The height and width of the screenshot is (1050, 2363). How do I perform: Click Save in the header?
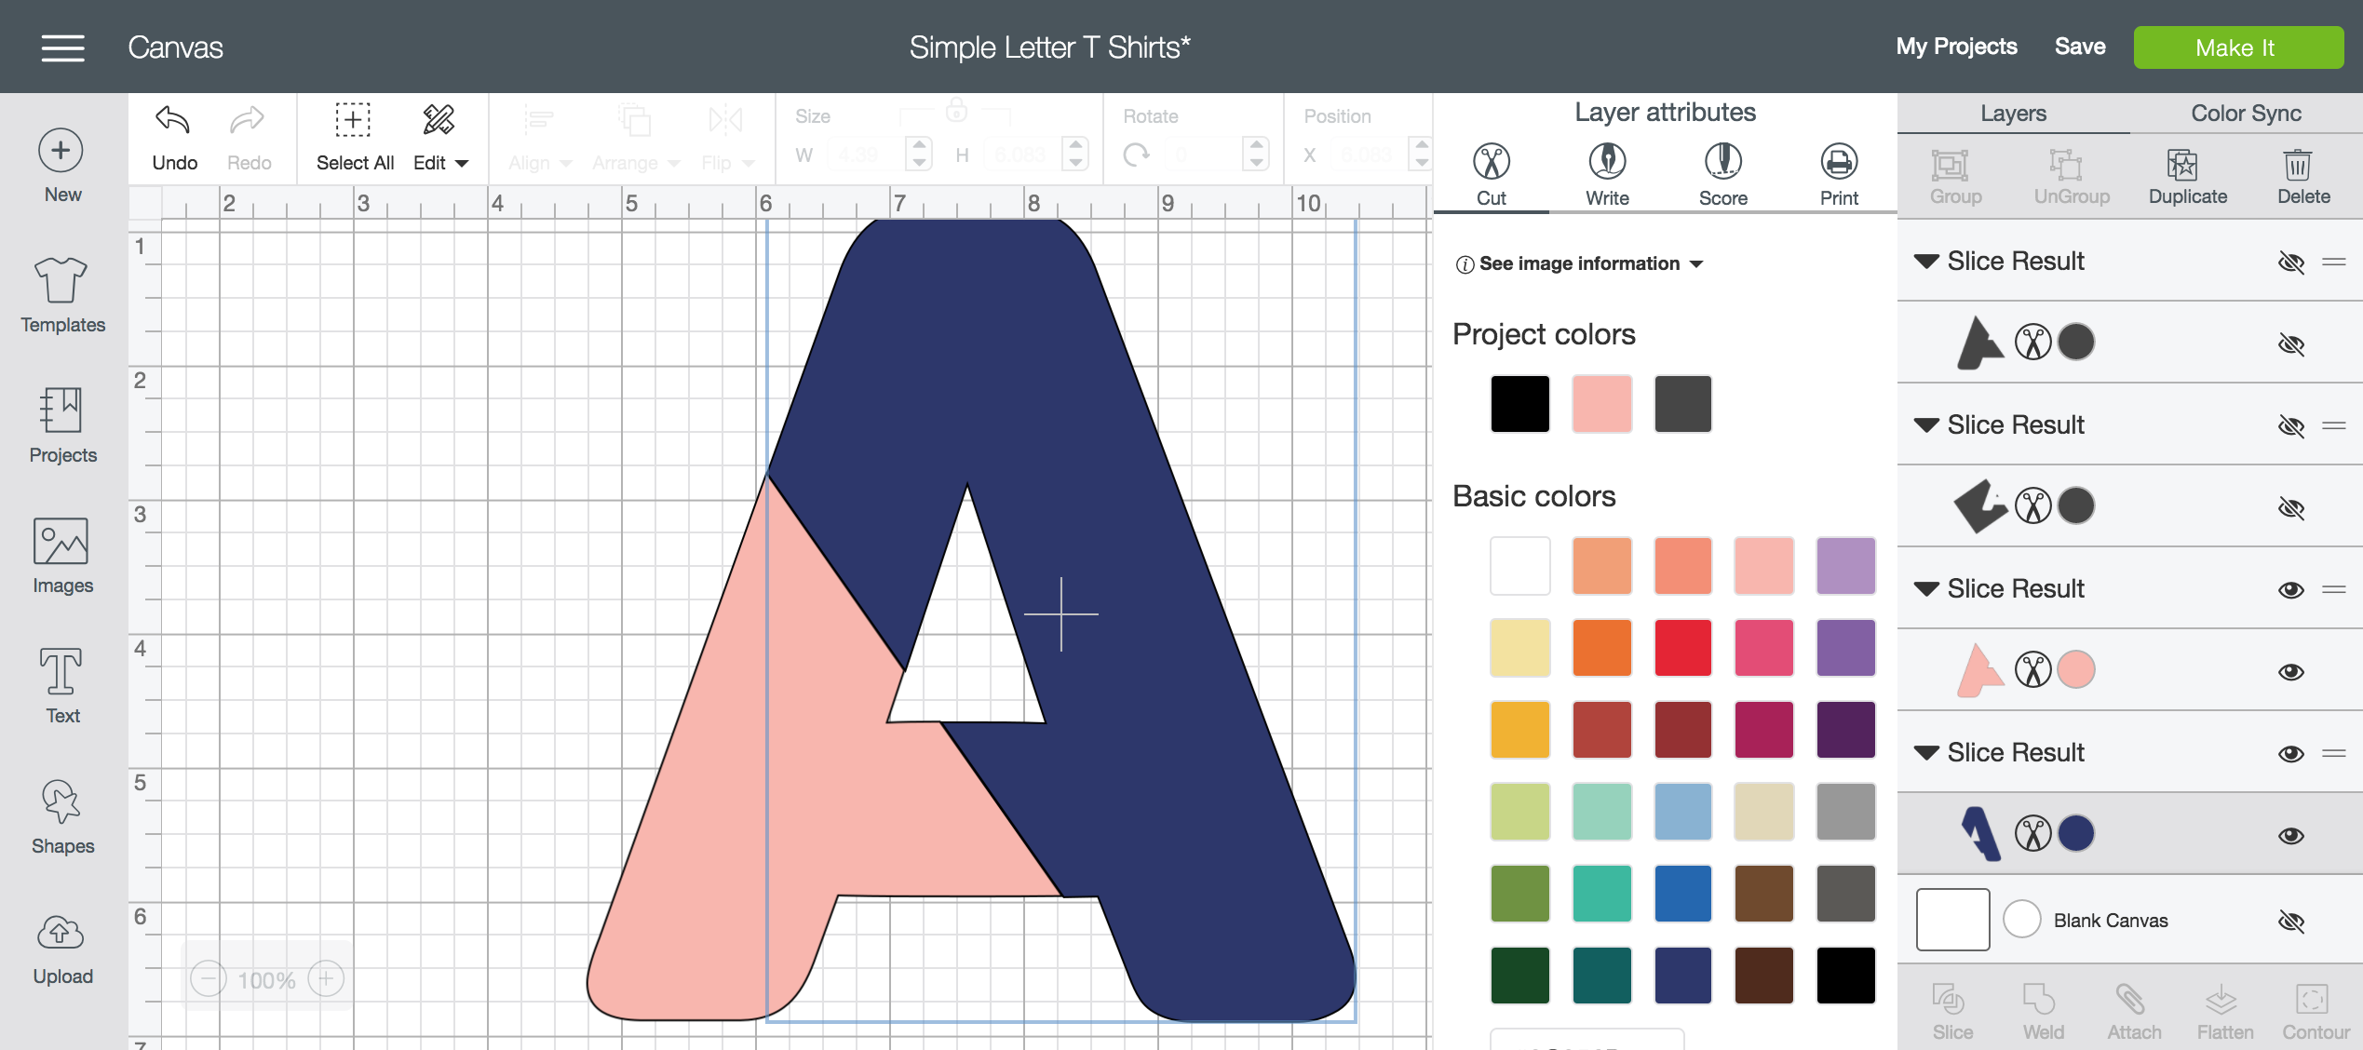click(2080, 47)
